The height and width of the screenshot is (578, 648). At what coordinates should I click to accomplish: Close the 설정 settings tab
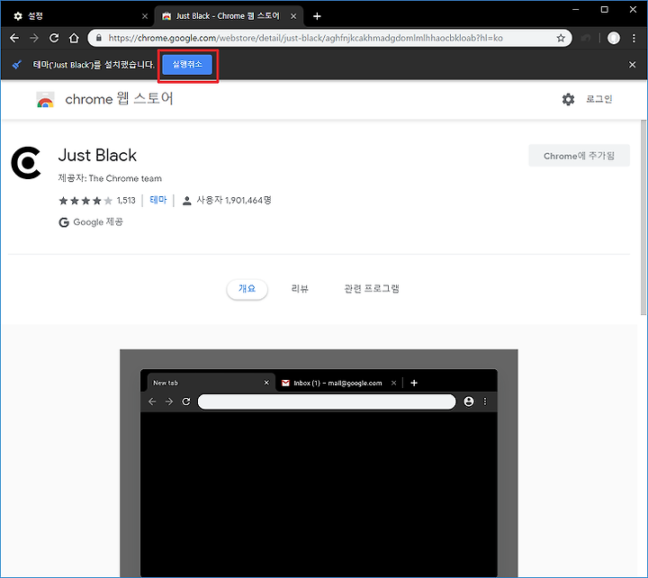coord(145,16)
